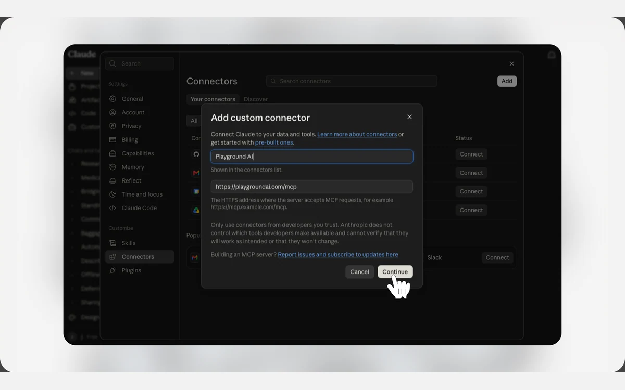Image resolution: width=625 pixels, height=390 pixels.
Task: Select the All filter chip
Action: click(x=194, y=121)
